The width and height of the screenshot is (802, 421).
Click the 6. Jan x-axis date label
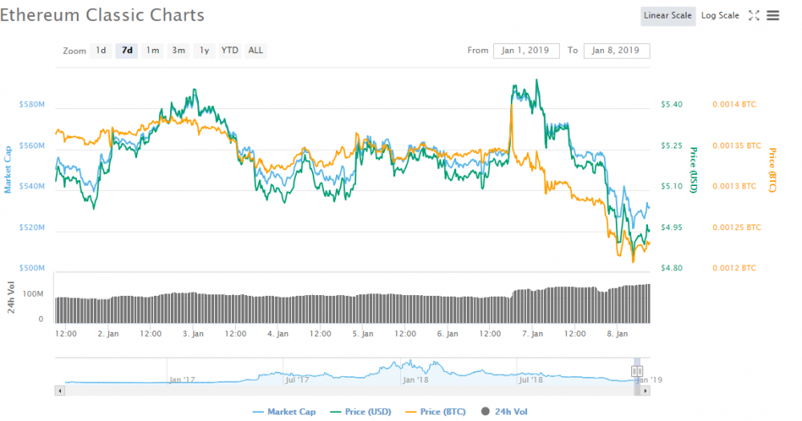pyautogui.click(x=448, y=334)
